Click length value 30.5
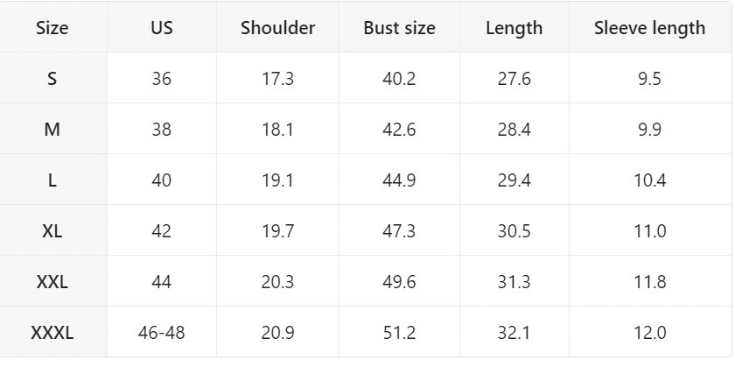This screenshot has height=374, width=735. click(514, 231)
